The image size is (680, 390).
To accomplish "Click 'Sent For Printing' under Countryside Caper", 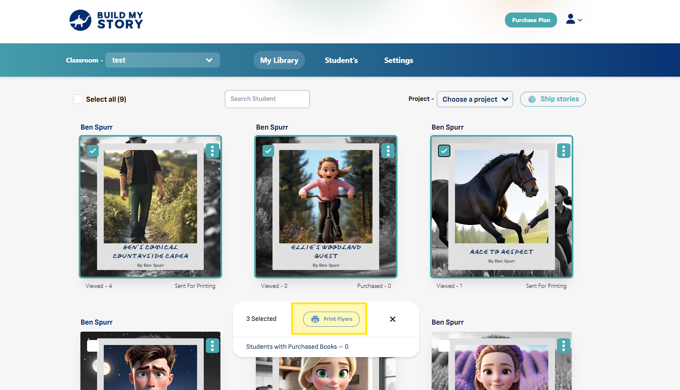I will pos(195,286).
